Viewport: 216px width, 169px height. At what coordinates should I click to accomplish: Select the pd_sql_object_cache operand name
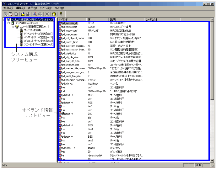[x=73, y=38]
